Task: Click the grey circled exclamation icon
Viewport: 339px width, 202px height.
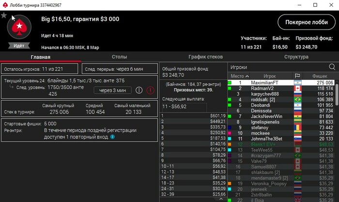Action: pyautogui.click(x=139, y=90)
